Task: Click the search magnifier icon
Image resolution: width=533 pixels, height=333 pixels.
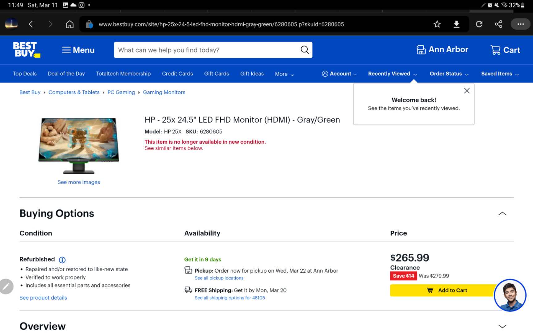Action: [304, 50]
